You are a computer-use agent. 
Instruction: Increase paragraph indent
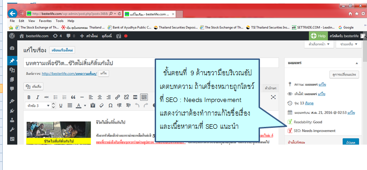pos(128,106)
